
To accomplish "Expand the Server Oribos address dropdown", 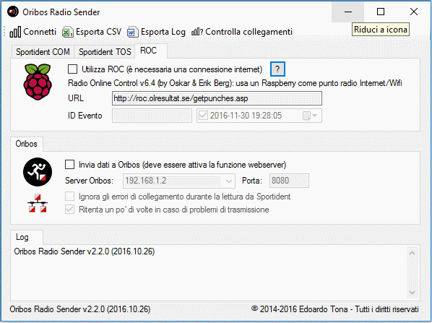I will pos(229,181).
